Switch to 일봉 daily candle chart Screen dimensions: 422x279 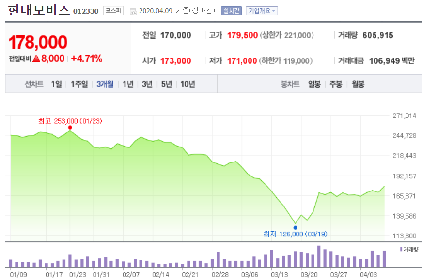tap(314, 84)
